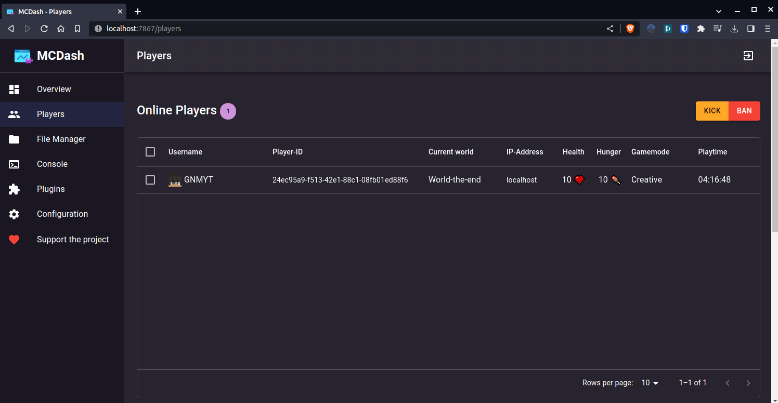Viewport: 778px width, 403px height.
Task: Open the browser tab list chevron
Action: [719, 11]
